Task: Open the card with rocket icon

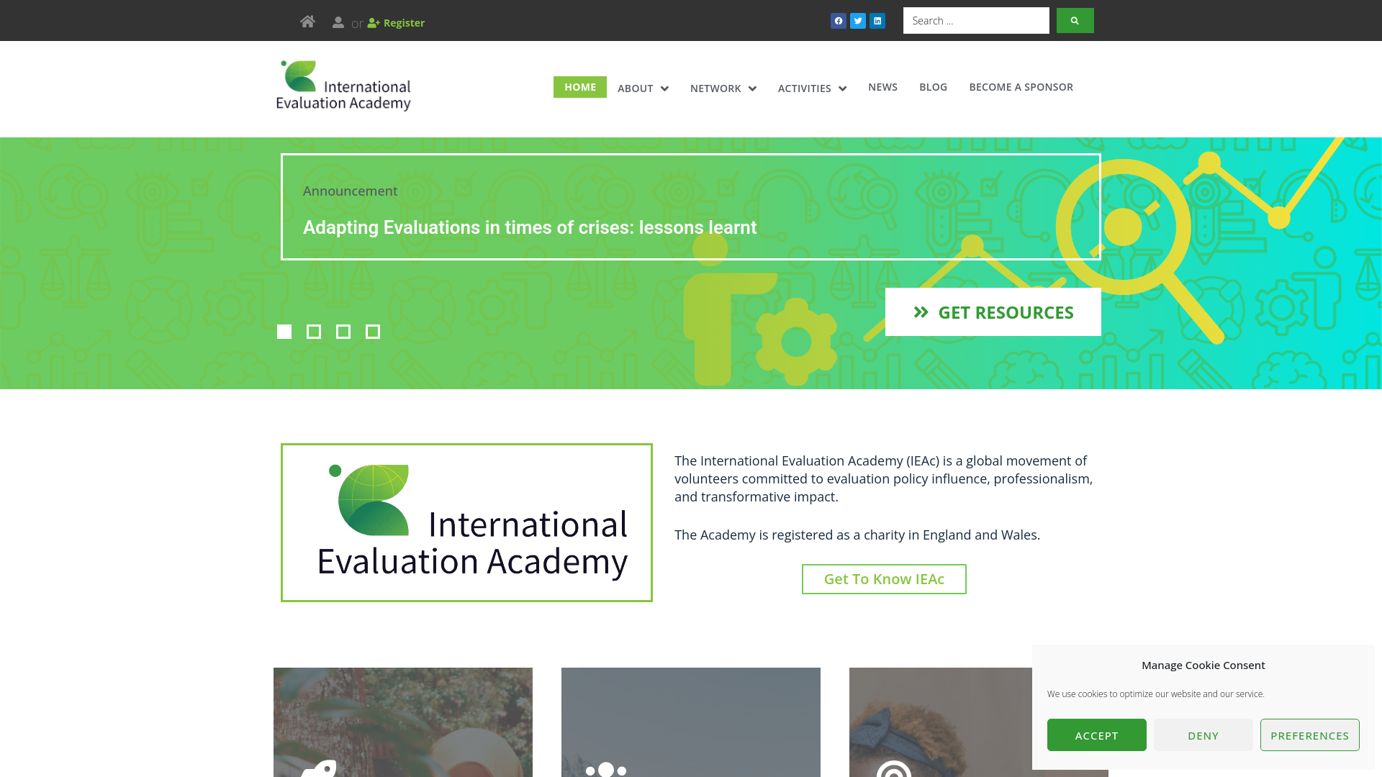Action: click(x=403, y=722)
